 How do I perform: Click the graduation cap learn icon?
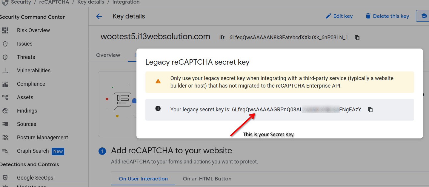tap(424, 16)
